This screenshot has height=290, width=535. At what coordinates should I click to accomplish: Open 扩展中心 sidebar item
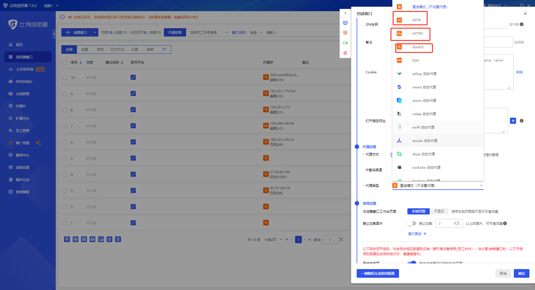coord(22,118)
